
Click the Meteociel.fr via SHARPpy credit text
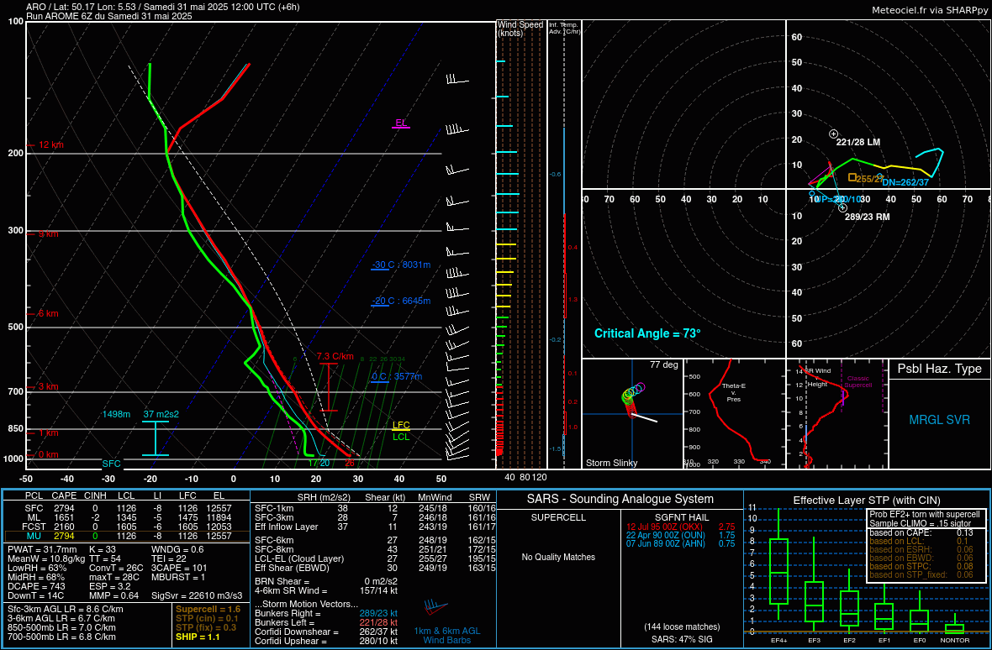[930, 9]
